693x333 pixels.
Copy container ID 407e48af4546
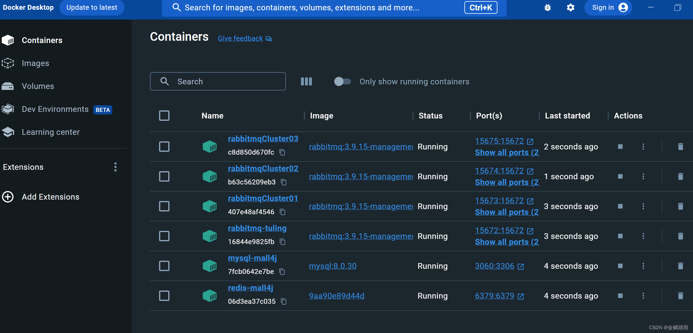tap(283, 212)
